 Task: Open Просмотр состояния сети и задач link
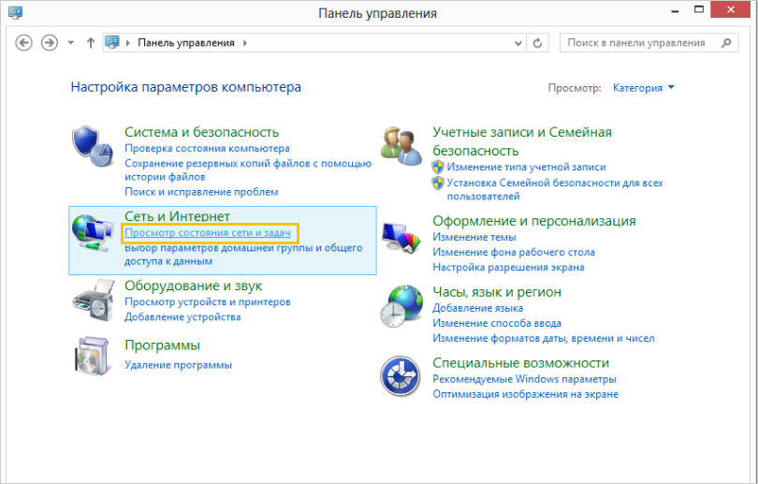tap(207, 232)
